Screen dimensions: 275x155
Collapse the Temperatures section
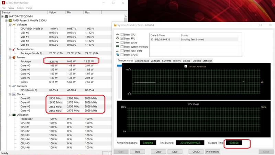click(10, 49)
